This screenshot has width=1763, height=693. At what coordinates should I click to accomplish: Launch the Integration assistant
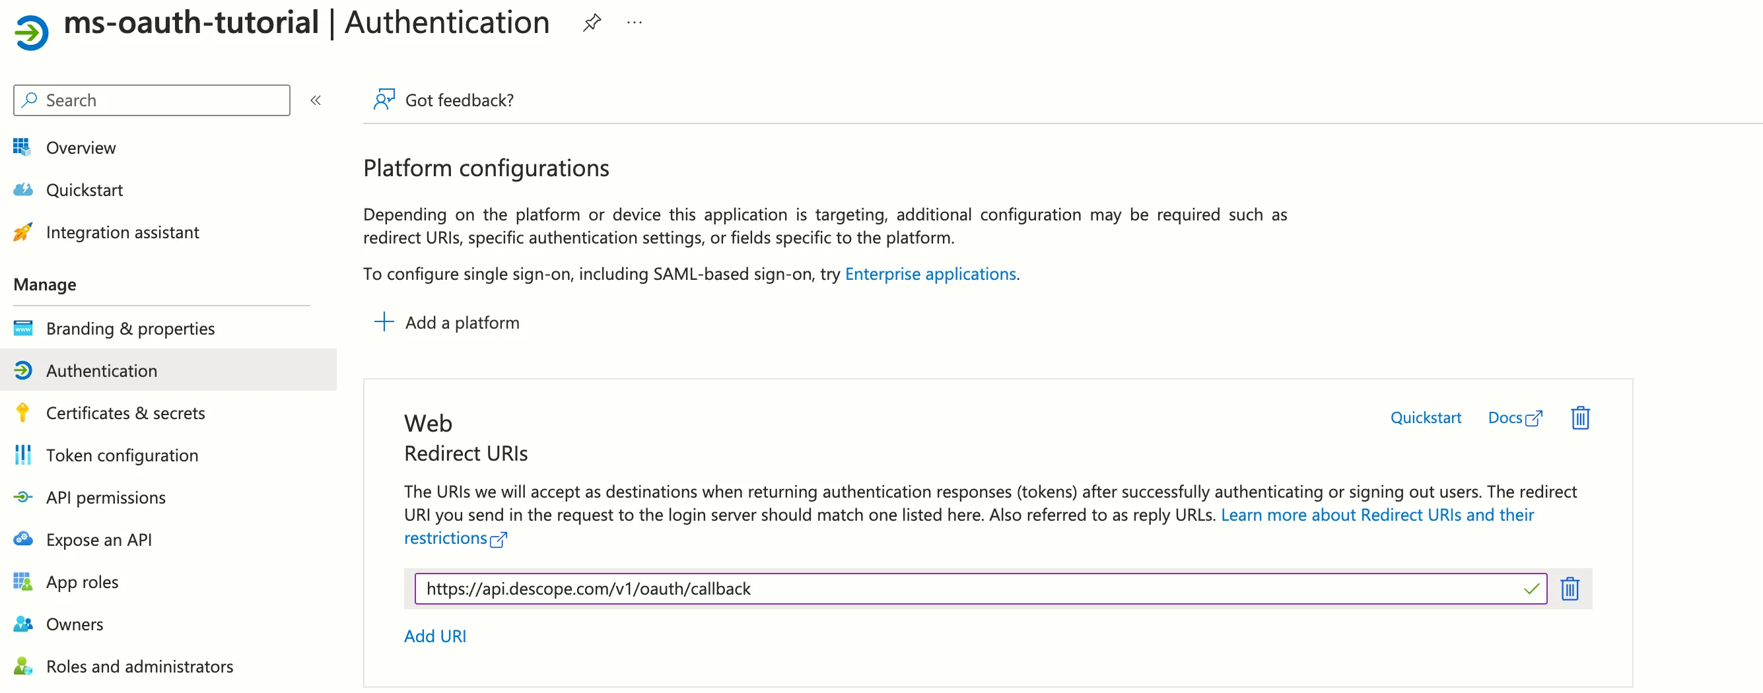pos(121,232)
